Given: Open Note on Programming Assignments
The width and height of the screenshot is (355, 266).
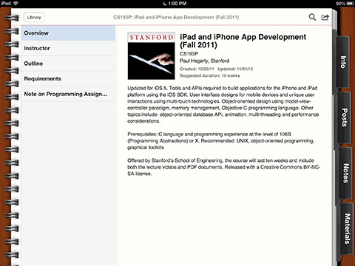Looking at the screenshot, I should pyautogui.click(x=68, y=94).
